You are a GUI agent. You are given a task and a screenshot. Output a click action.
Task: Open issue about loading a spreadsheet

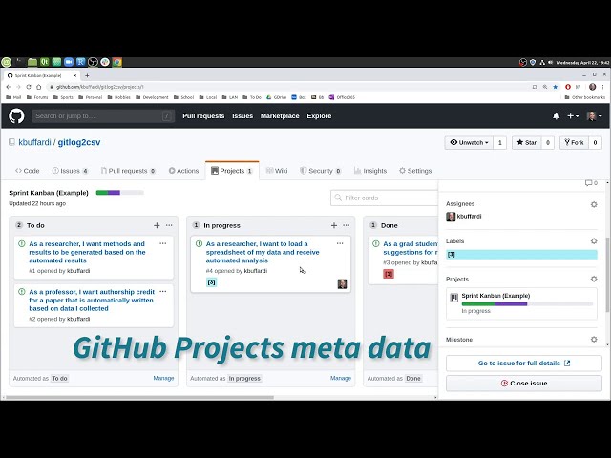point(263,252)
